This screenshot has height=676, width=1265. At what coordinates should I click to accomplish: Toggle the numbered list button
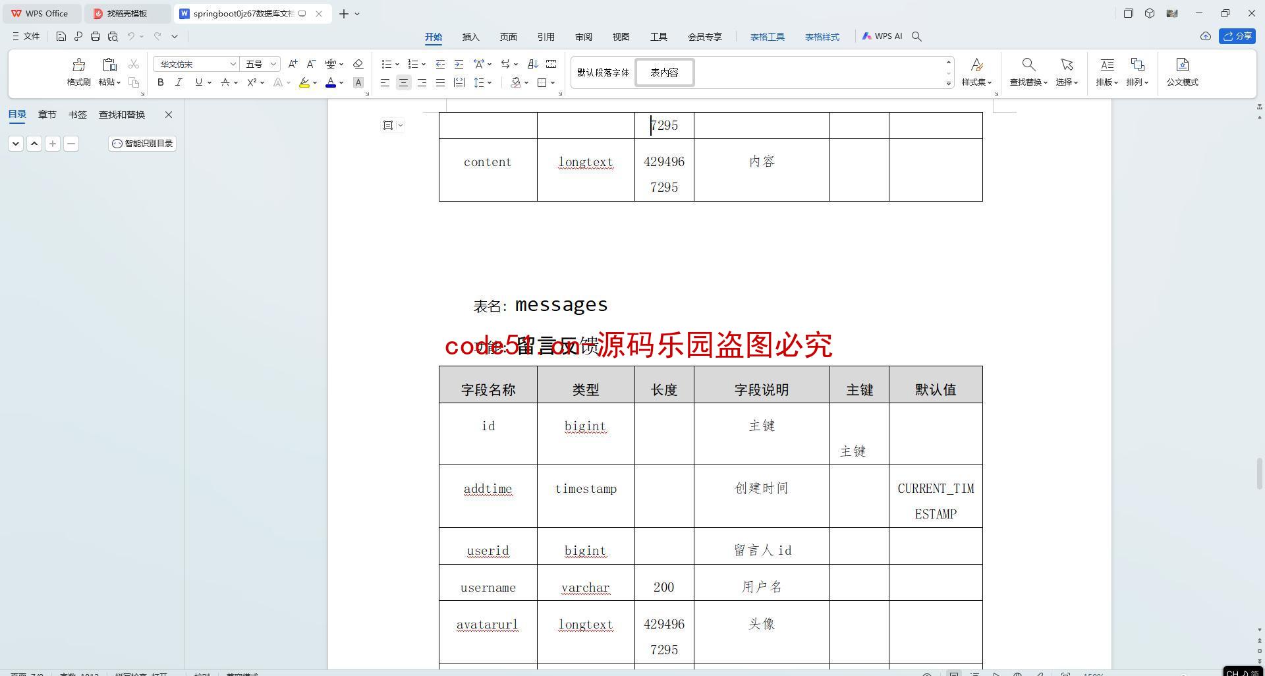pos(413,64)
